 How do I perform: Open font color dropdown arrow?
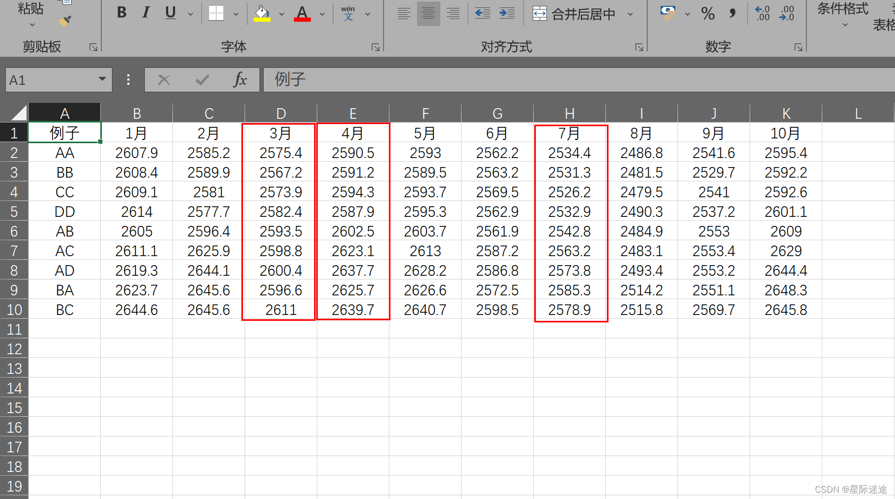[322, 14]
